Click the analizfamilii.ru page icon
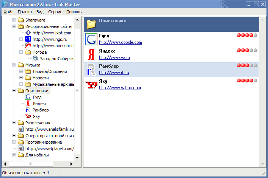This screenshot has width=268, height=178. point(21,129)
